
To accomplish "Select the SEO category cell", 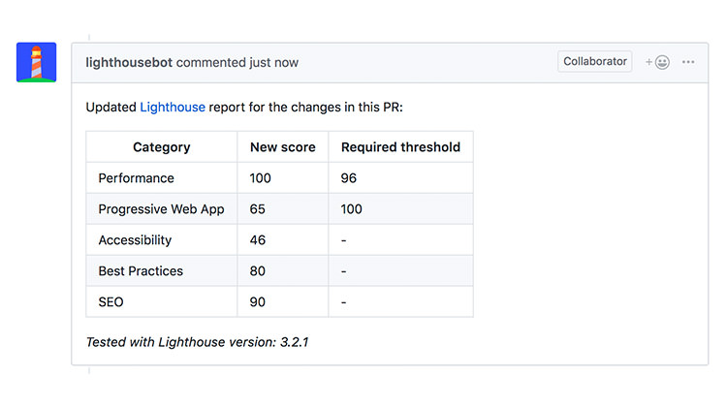I will pos(111,302).
